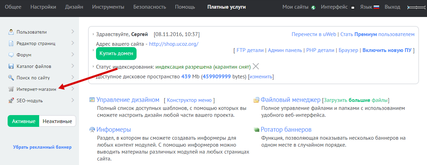
Task: Click the SEO-module rocket icon
Action: (x=11, y=101)
